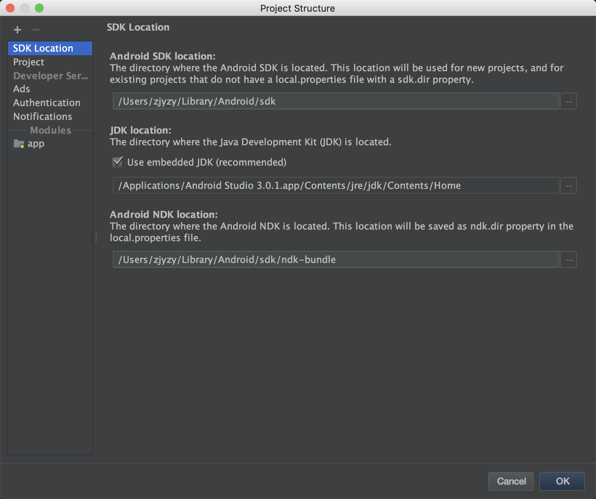Click the 'Android NDK location:' heading
596x499 pixels.
point(164,215)
